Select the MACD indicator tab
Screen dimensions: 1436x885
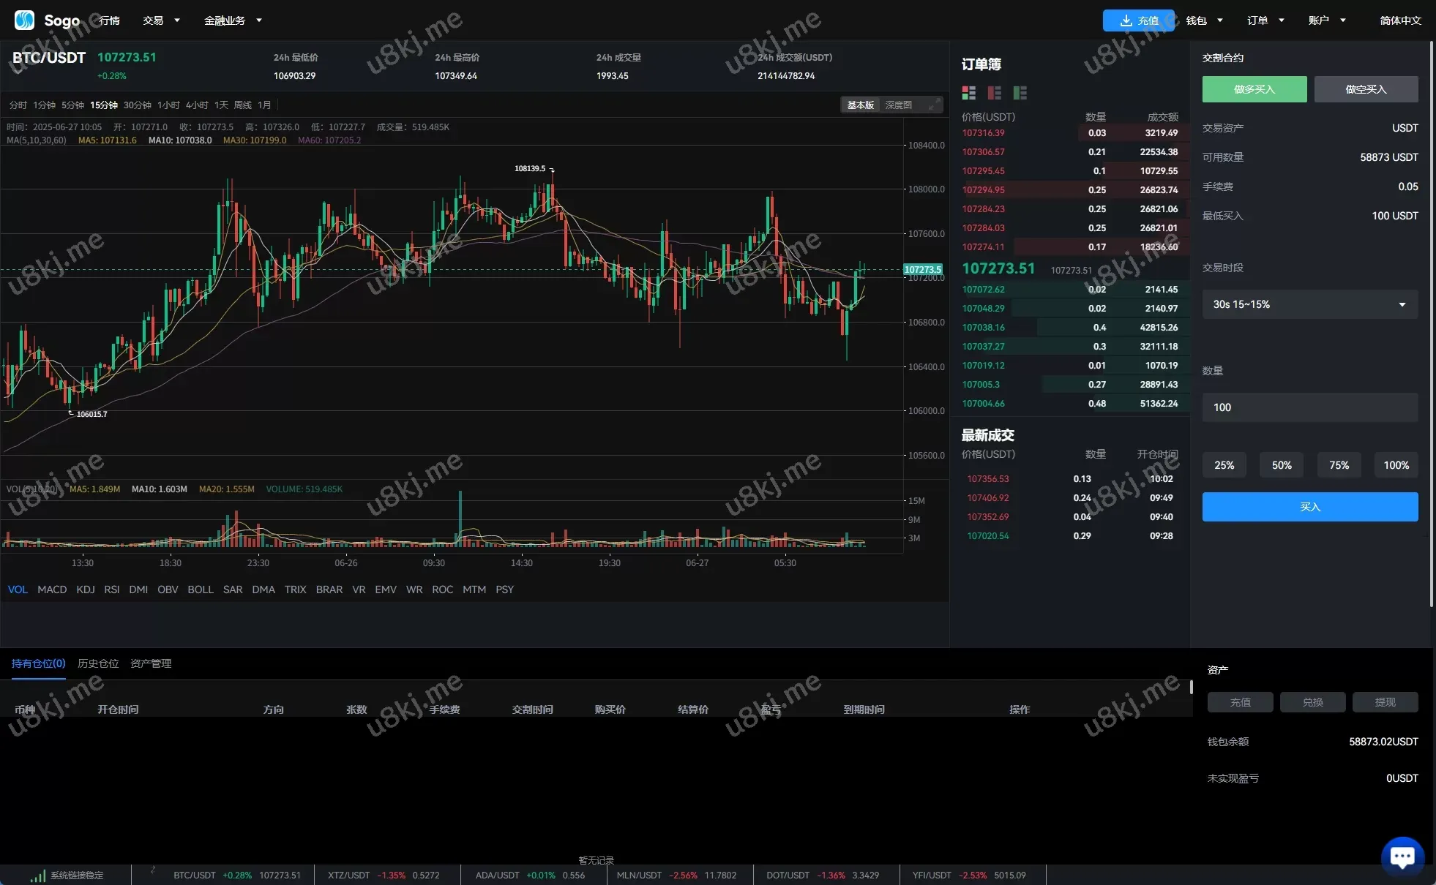click(x=52, y=590)
